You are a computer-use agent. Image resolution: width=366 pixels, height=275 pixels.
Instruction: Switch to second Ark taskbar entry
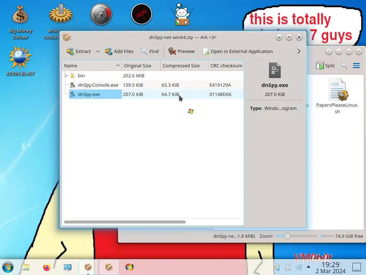point(109,267)
